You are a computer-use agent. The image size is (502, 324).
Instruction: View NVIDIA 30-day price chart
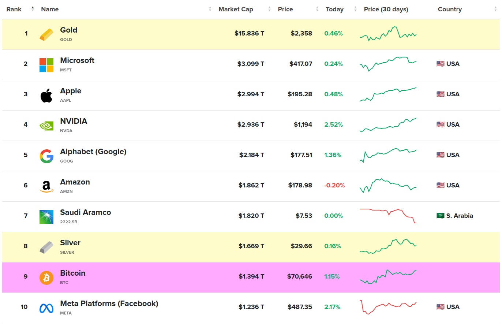click(x=388, y=124)
